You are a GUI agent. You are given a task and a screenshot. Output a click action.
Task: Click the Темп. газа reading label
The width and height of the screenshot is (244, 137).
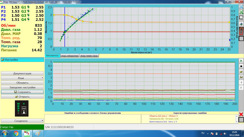[x=11, y=42]
